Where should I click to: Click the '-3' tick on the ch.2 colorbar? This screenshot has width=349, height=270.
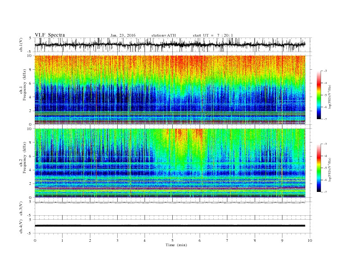[x=325, y=144]
